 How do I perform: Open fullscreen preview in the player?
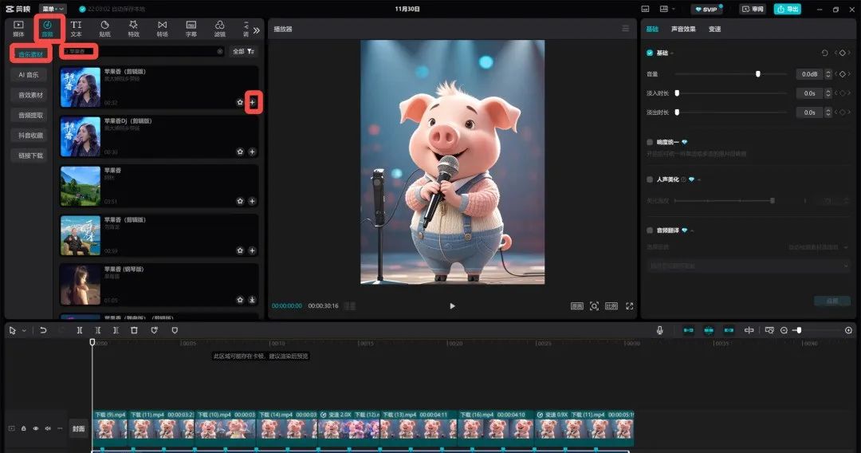coord(629,305)
